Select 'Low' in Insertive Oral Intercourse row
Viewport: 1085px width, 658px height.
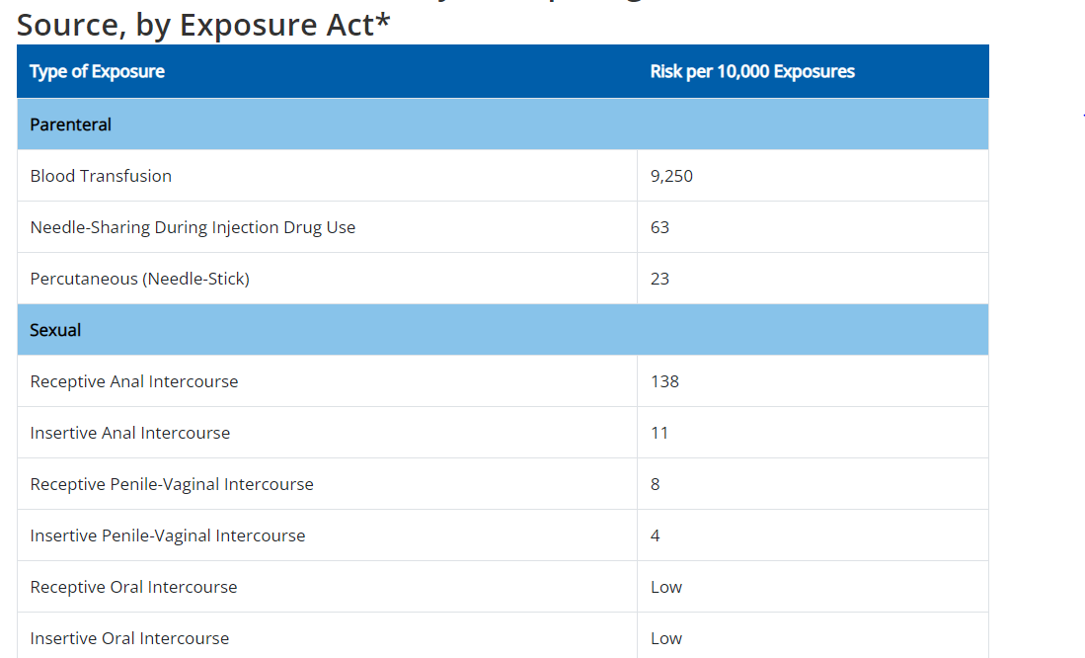665,638
